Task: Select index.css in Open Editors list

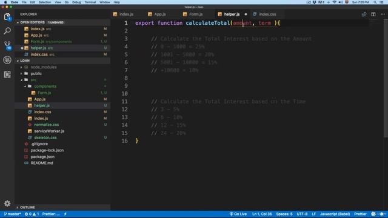Action: click(62, 54)
